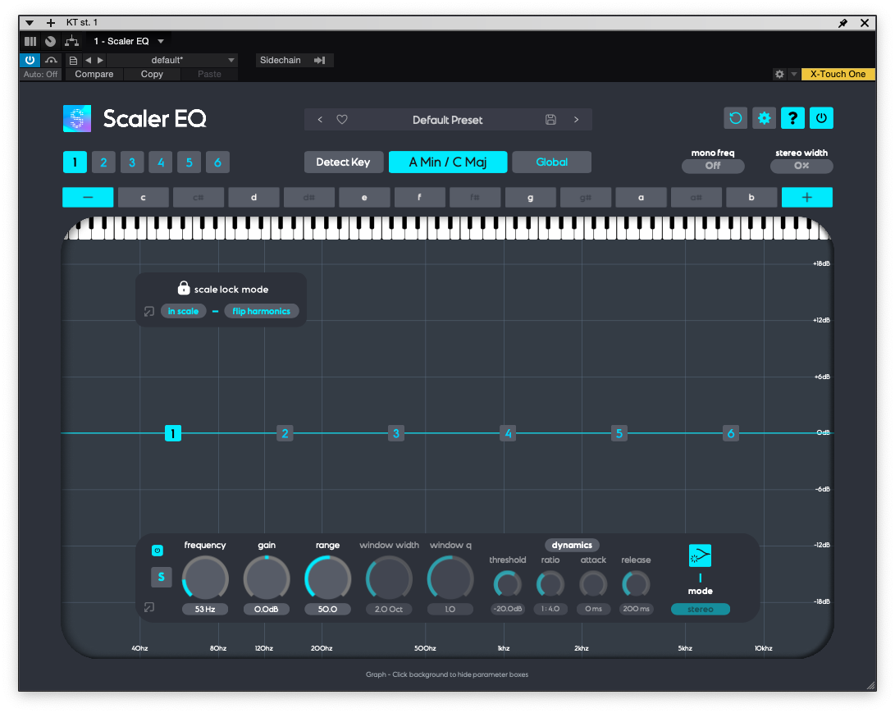Image resolution: width=895 pixels, height=713 pixels.
Task: Save preset using floppy disk icon
Action: (550, 119)
